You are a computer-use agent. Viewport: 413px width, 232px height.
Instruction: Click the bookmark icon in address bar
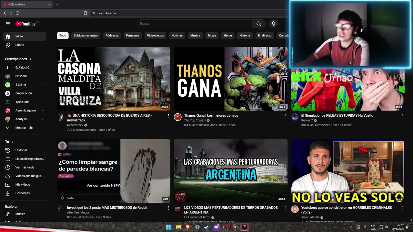click(x=85, y=13)
